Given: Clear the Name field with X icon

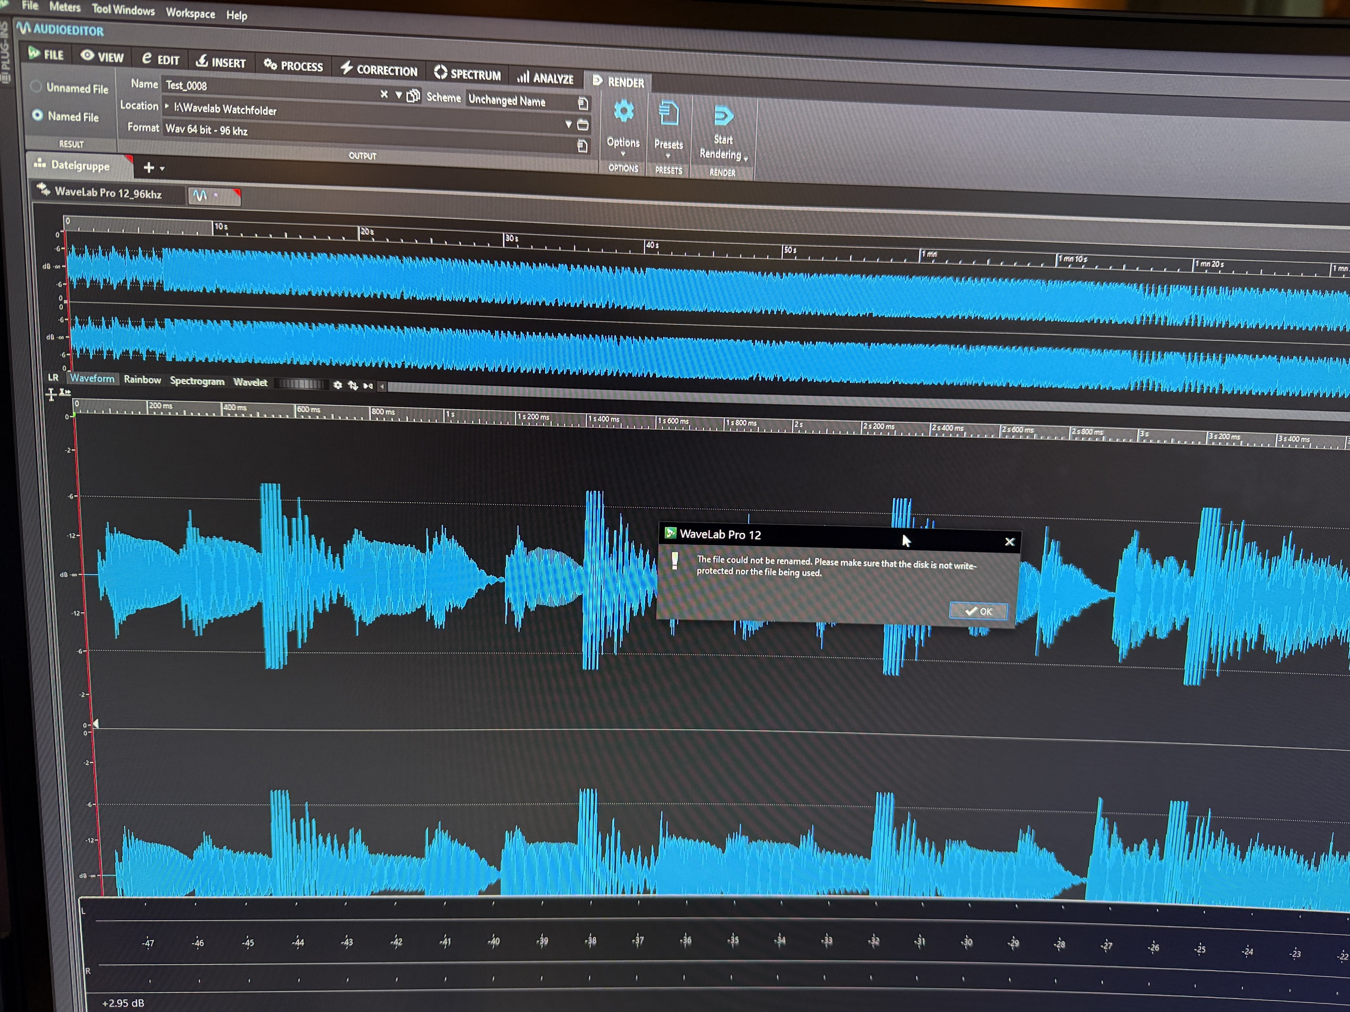Looking at the screenshot, I should click(384, 94).
